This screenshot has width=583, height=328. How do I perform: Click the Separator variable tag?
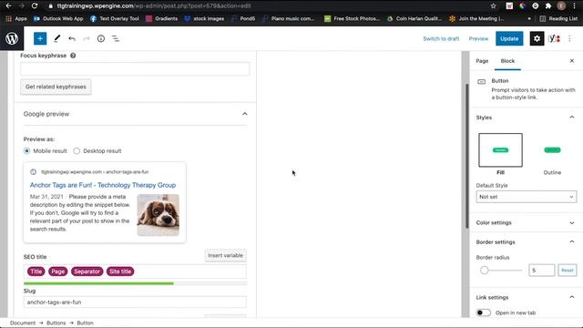[x=87, y=272]
